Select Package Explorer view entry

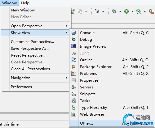(112, 67)
